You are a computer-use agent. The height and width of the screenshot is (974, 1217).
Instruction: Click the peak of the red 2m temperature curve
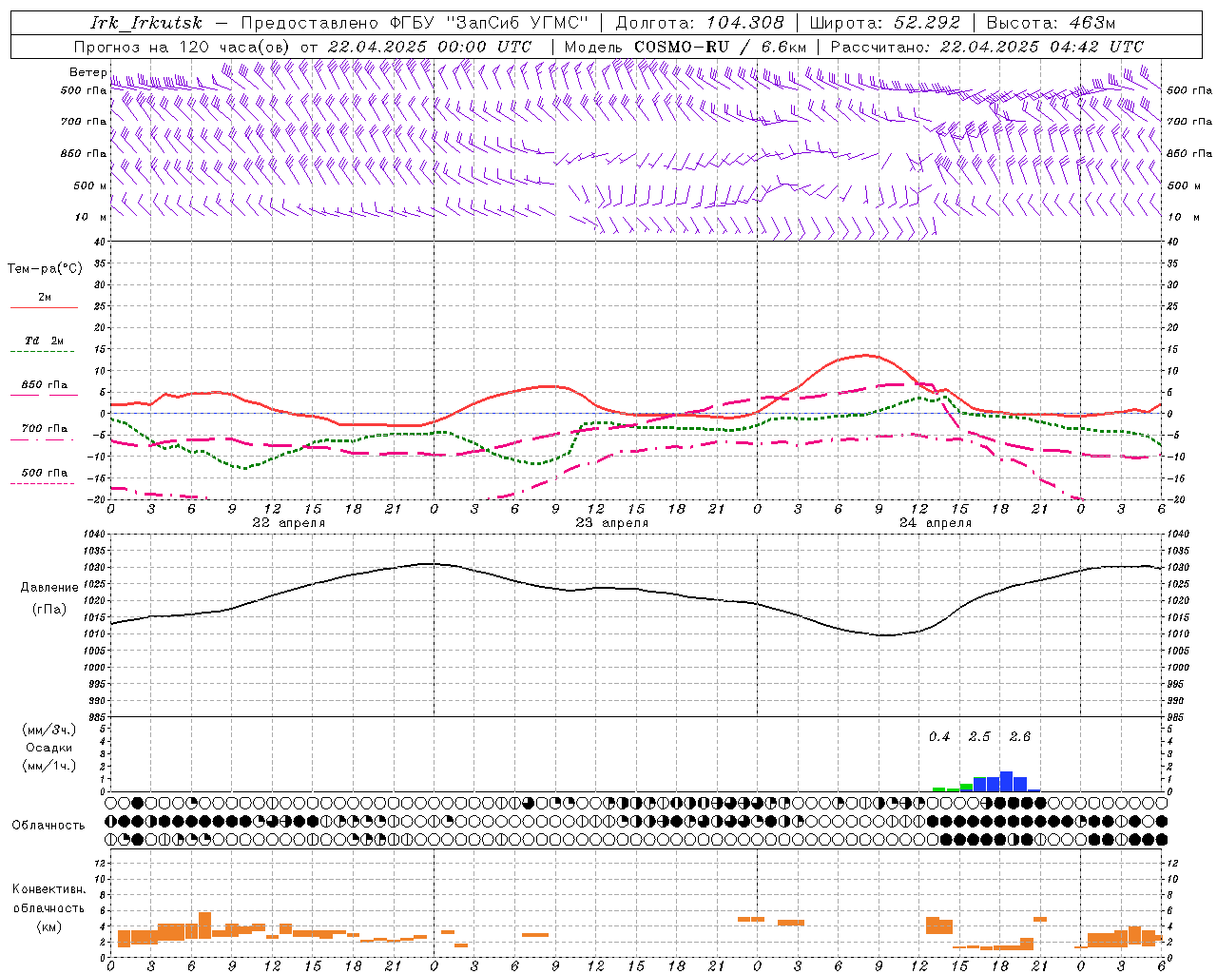(865, 355)
